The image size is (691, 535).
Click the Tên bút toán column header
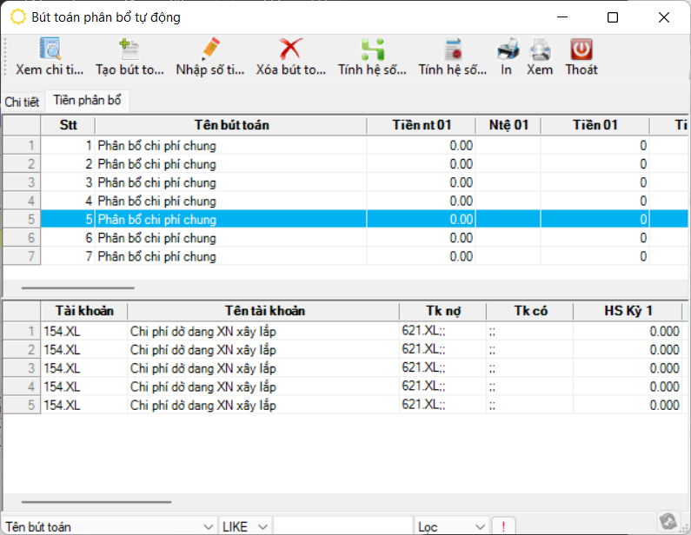pos(230,125)
